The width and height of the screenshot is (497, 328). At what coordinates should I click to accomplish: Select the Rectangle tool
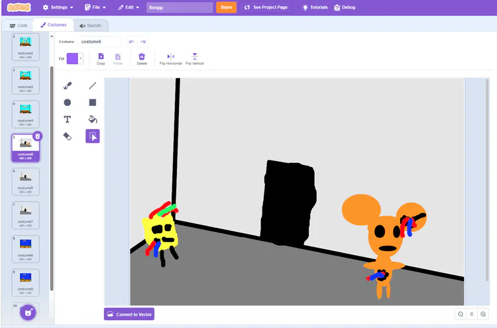[93, 102]
